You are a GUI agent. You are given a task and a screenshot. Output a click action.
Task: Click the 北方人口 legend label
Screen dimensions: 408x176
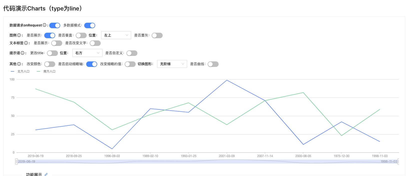pos(23,71)
